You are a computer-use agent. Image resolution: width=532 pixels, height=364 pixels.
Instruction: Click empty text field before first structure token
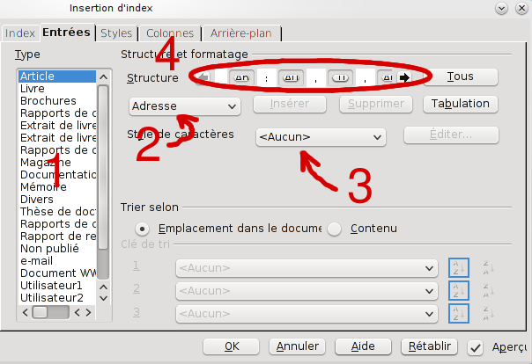point(221,77)
